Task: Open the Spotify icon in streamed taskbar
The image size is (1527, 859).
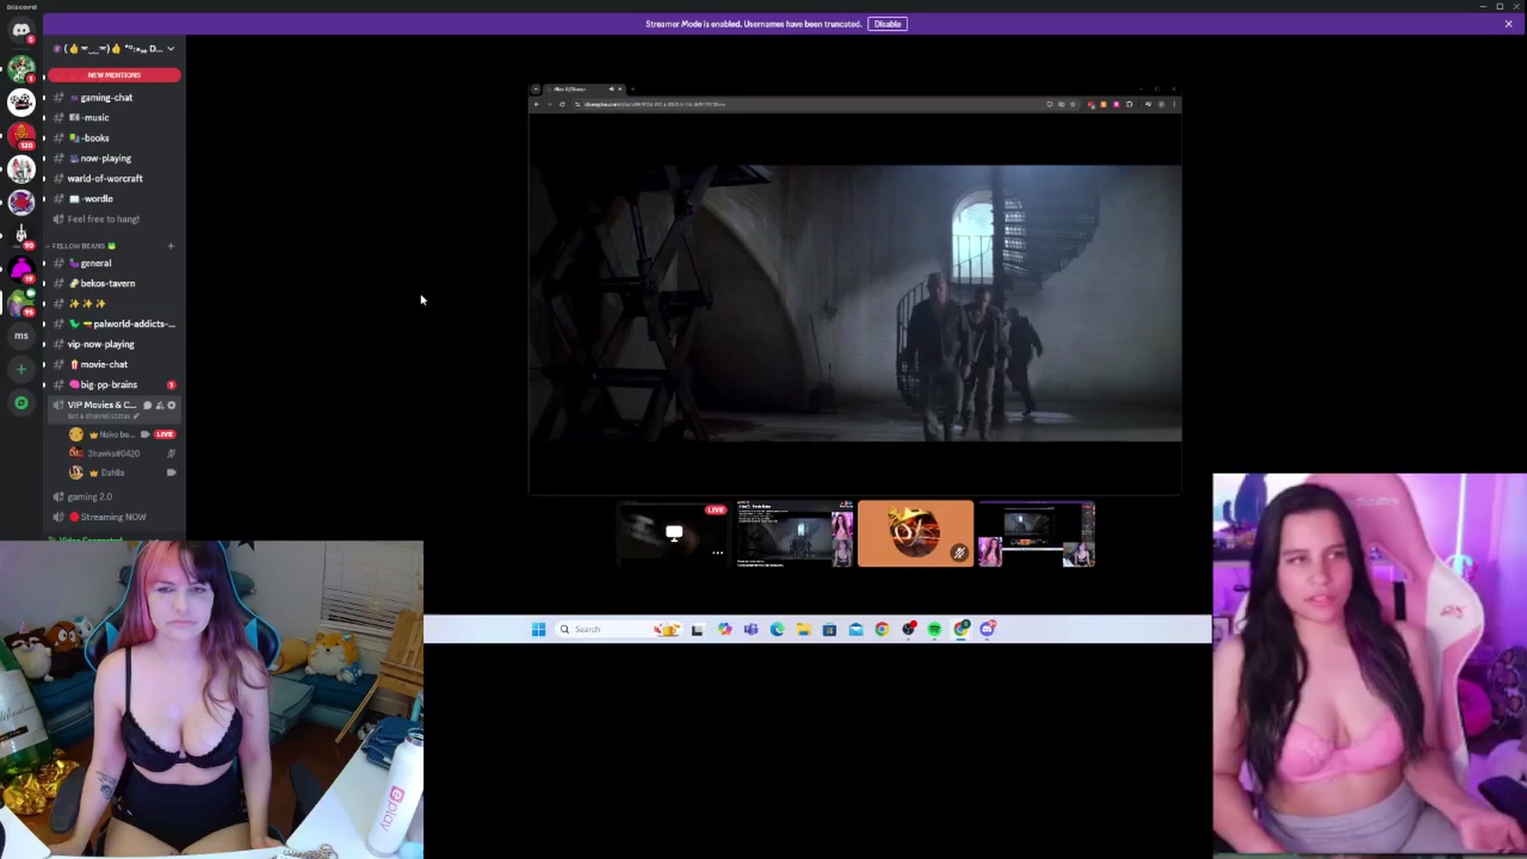Action: 934,629
